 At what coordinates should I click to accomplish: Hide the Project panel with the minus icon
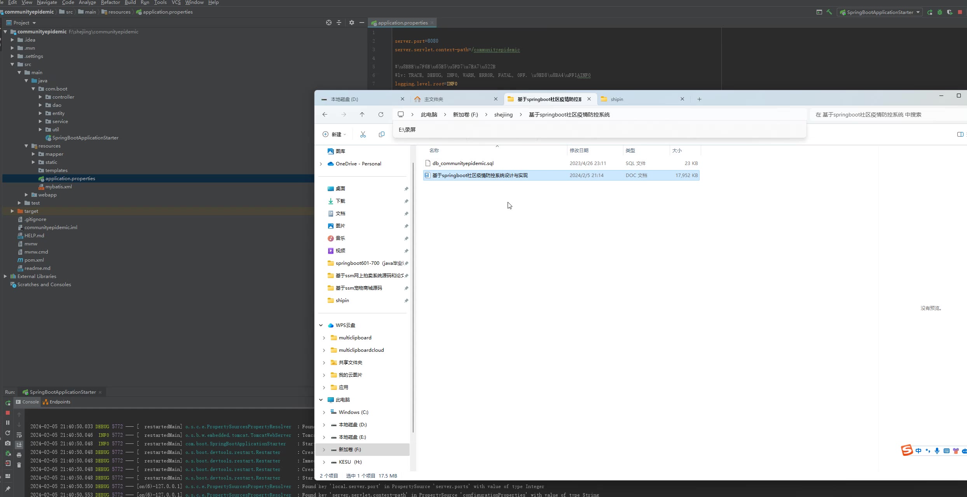pos(362,23)
